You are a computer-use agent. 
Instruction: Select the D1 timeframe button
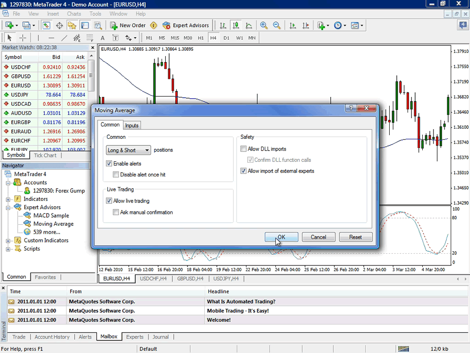[226, 38]
